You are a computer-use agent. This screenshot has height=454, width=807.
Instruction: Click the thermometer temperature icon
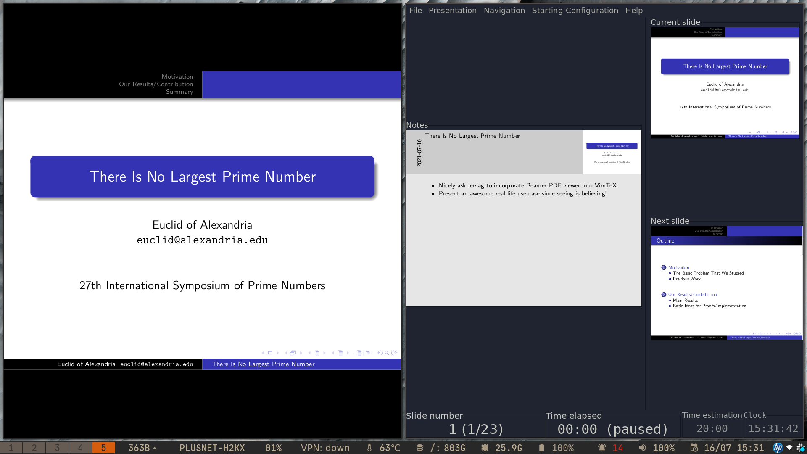(369, 448)
